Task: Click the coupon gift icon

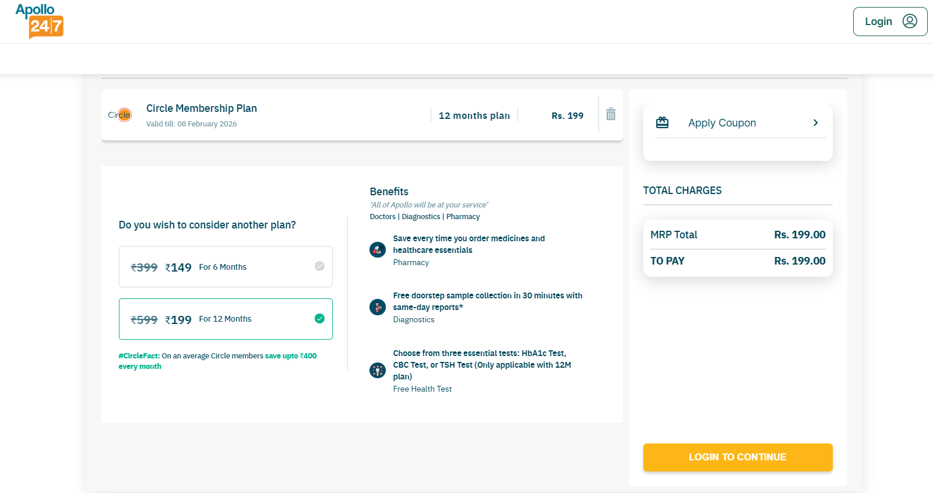Action: pyautogui.click(x=662, y=122)
